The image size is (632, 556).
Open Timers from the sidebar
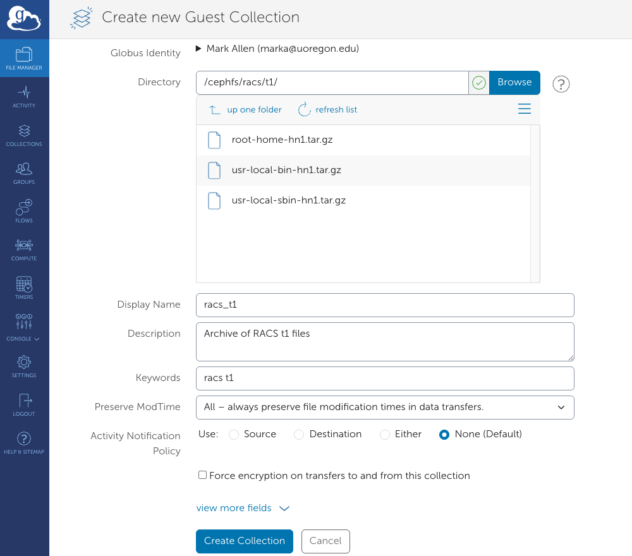[x=25, y=287]
